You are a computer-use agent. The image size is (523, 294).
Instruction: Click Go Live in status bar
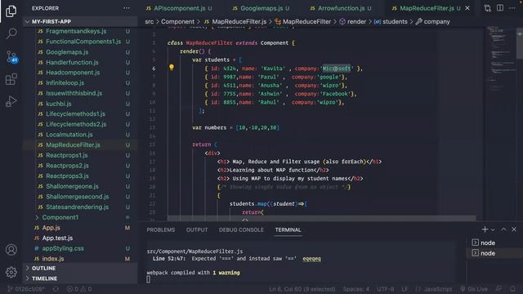point(474,289)
